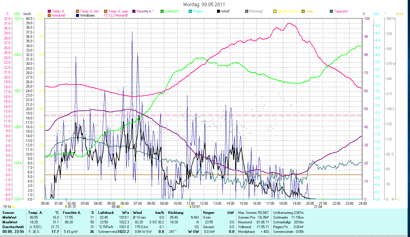Click the Taupunkt legend swatch
The image size is (410, 237).
click(331, 11)
